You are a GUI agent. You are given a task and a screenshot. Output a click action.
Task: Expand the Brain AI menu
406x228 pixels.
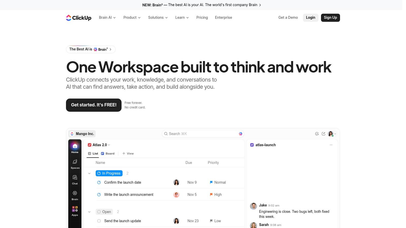pyautogui.click(x=107, y=17)
